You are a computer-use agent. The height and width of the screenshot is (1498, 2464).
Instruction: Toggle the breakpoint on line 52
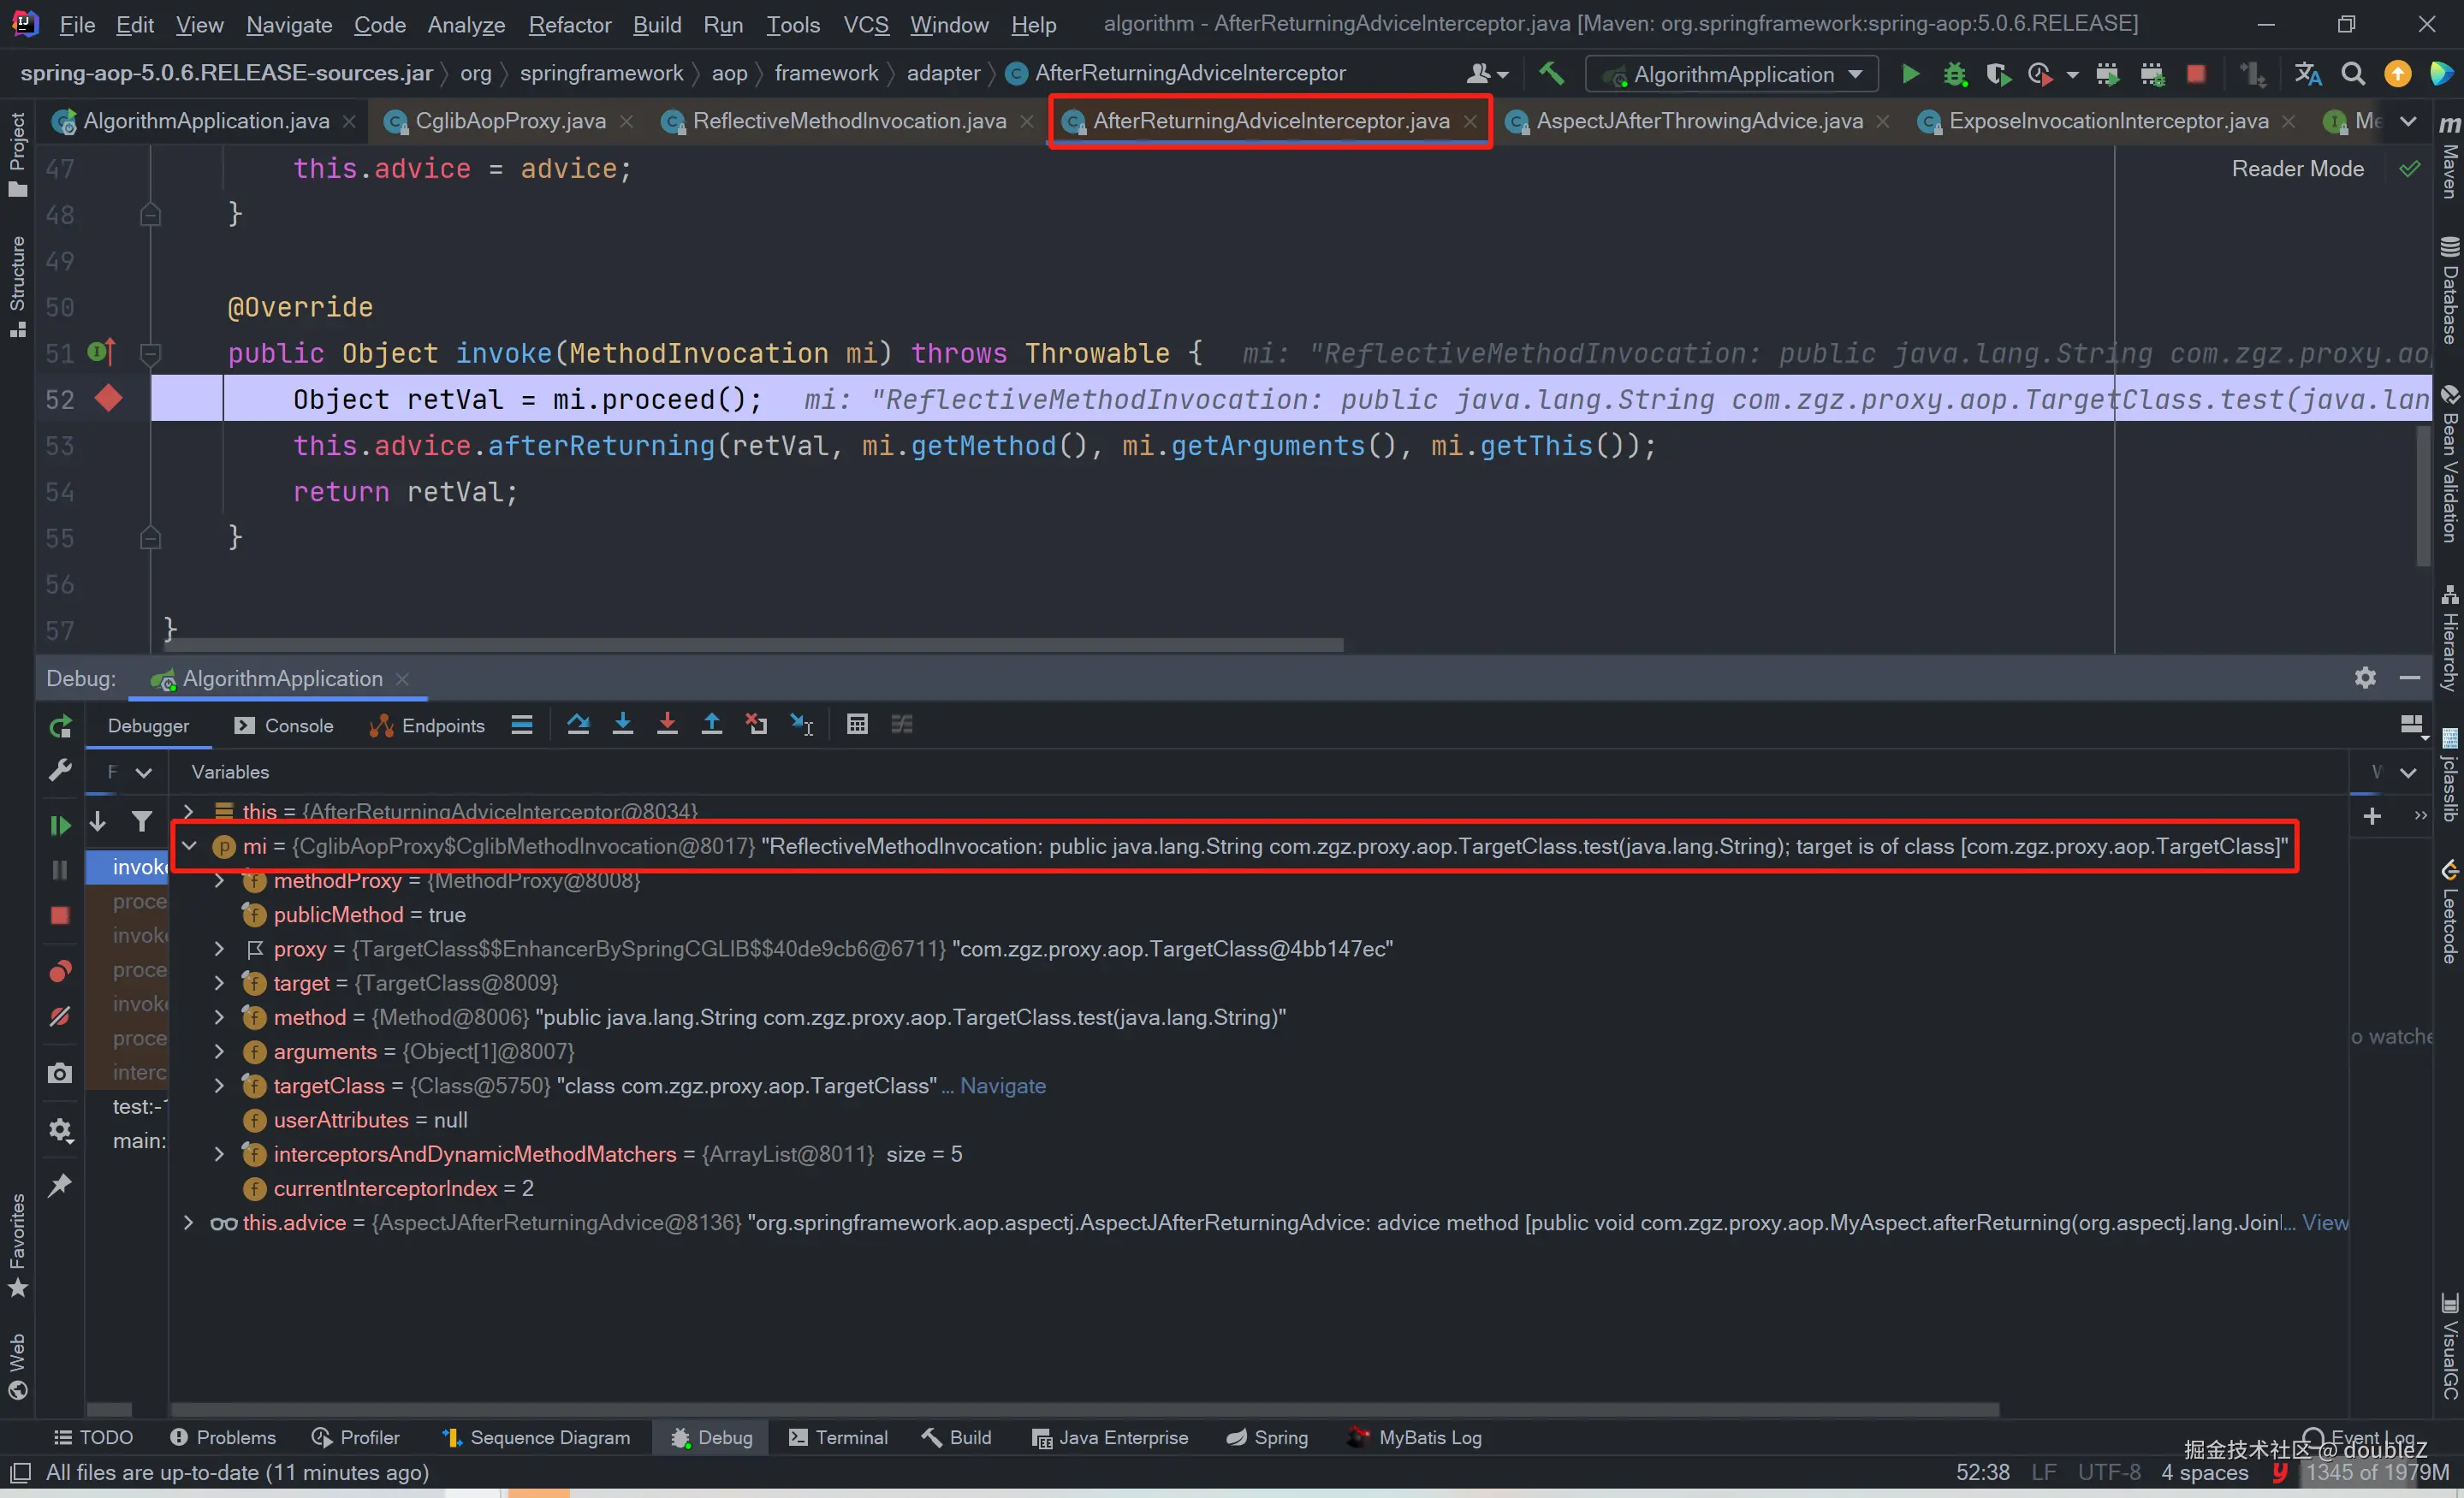pyautogui.click(x=108, y=399)
